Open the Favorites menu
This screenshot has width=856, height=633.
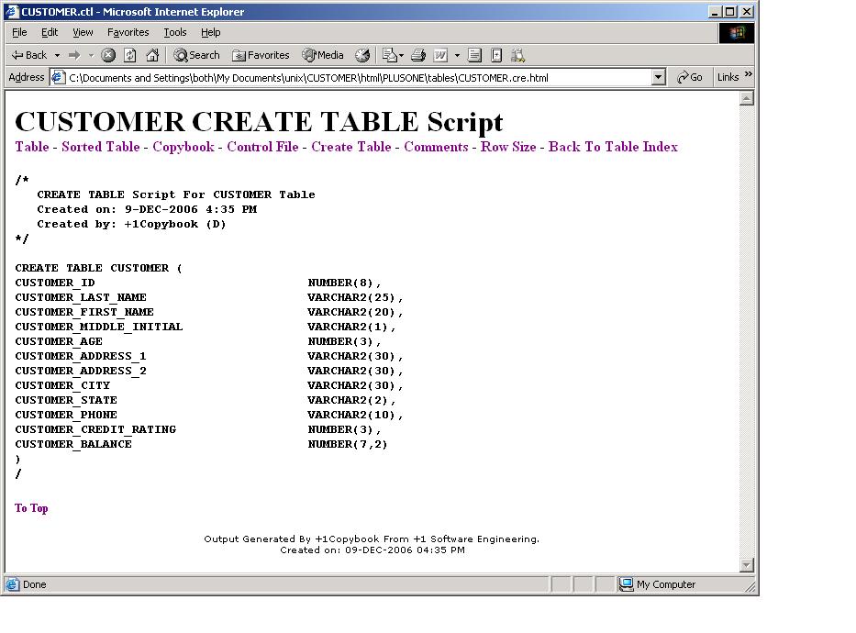(x=128, y=32)
